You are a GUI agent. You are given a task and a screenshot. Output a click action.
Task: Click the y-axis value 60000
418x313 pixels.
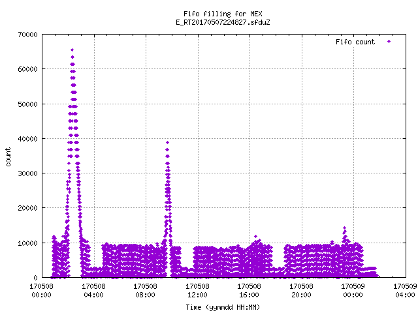pyautogui.click(x=27, y=69)
